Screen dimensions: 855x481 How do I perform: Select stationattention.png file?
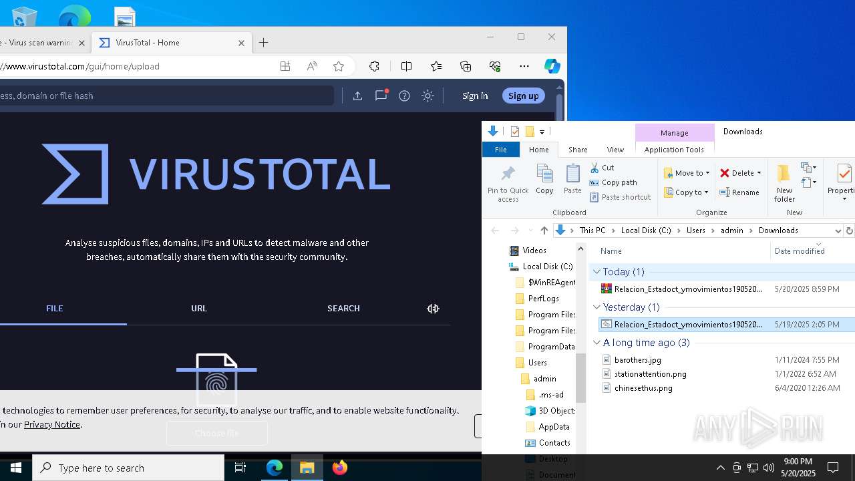650,374
